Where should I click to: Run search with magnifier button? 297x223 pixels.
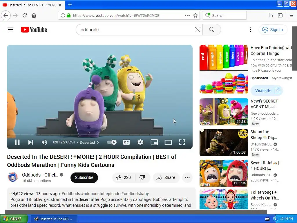click(x=211, y=30)
